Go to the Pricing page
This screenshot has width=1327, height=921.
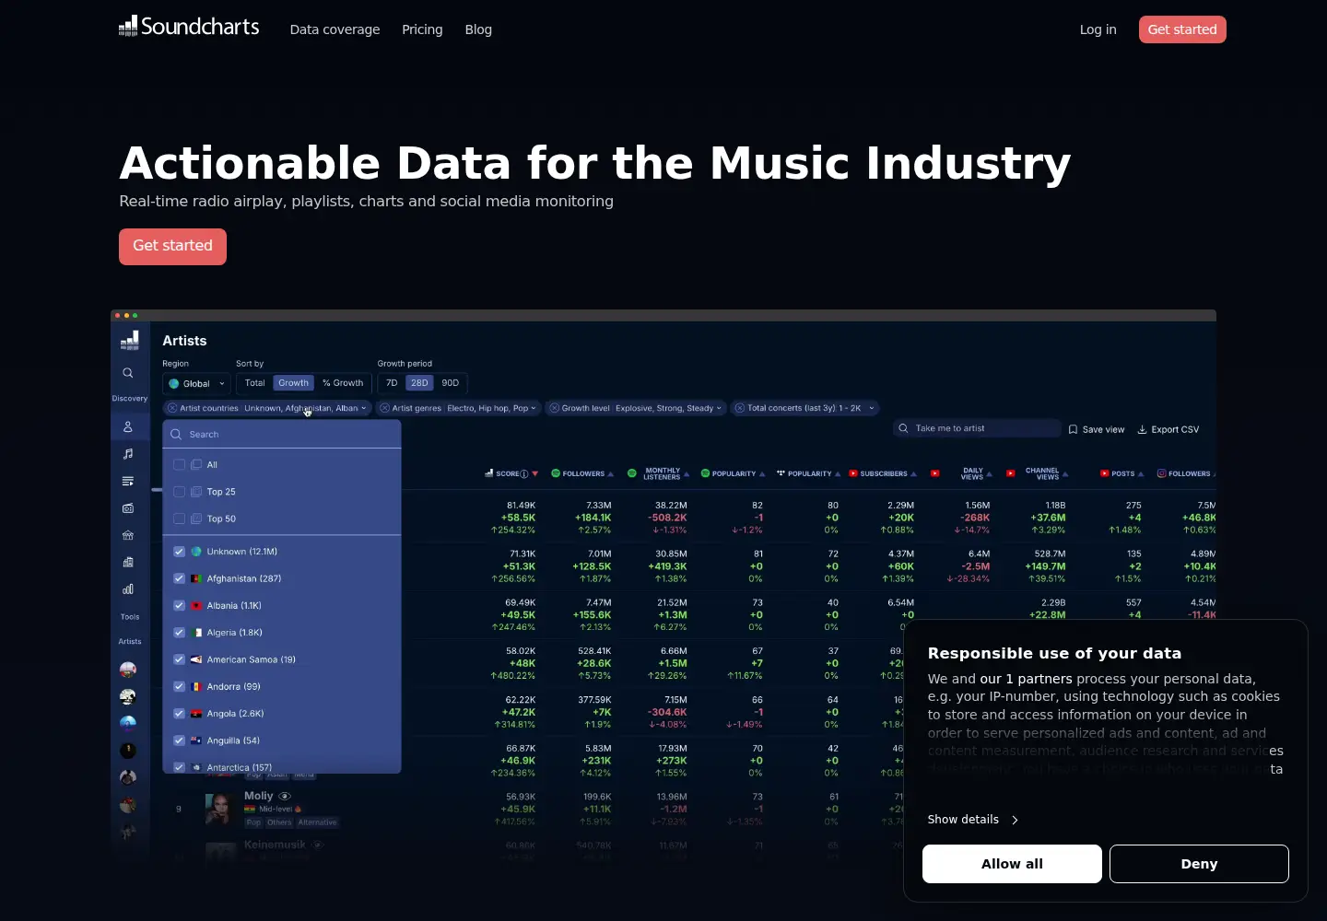click(422, 29)
